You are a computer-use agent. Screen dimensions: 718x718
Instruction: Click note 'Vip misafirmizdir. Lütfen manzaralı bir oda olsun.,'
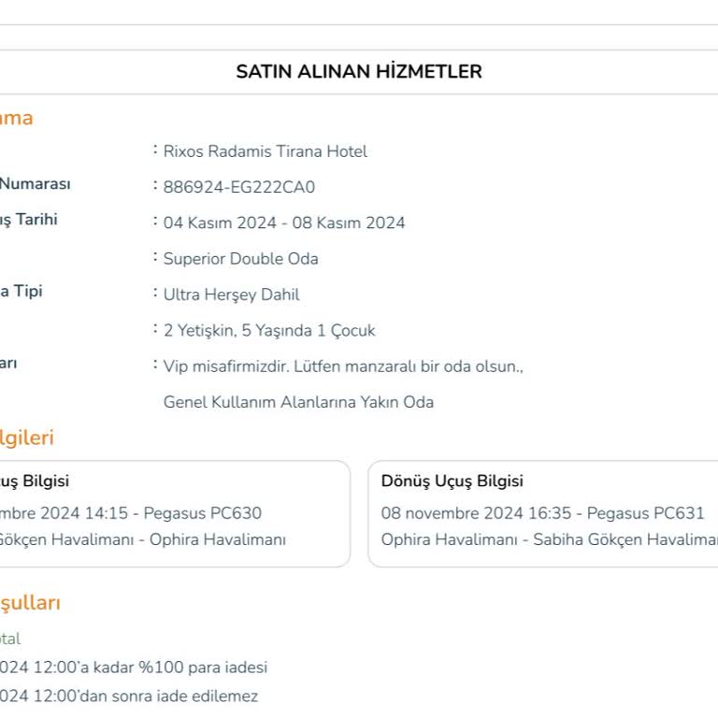click(343, 366)
